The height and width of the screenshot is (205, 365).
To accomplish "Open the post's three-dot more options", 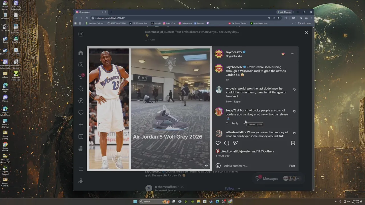I will coord(293,54).
